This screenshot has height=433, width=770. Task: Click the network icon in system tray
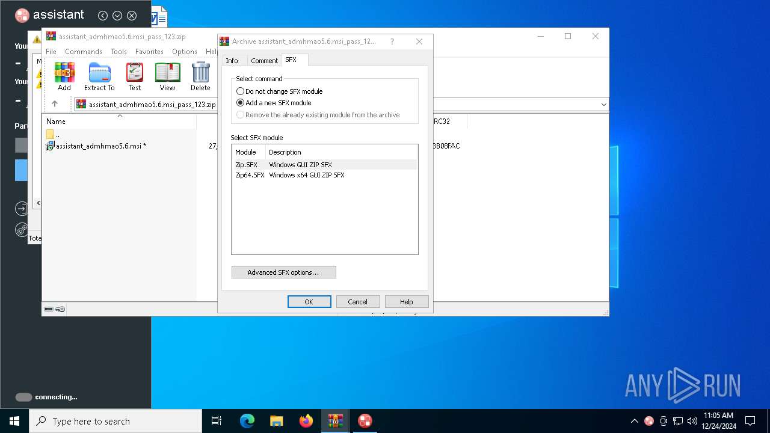click(678, 421)
